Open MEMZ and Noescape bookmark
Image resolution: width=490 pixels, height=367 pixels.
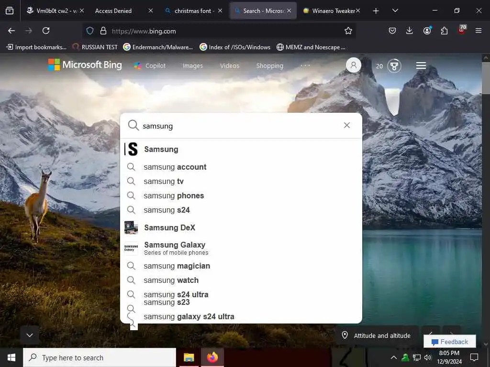click(311, 47)
